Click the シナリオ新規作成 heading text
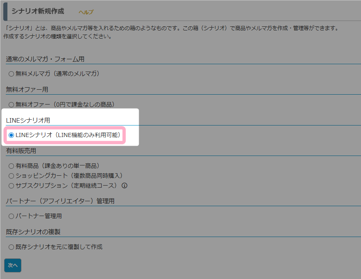The image size is (361, 279). coord(38,11)
